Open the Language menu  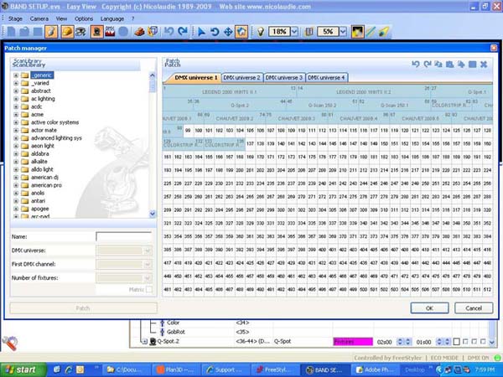tap(112, 18)
